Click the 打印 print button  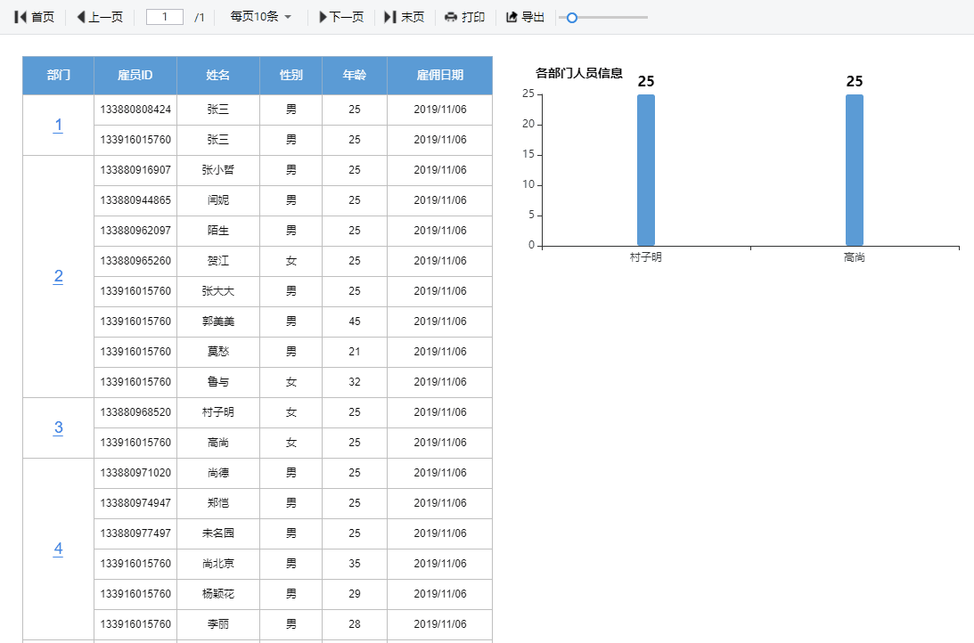click(464, 17)
